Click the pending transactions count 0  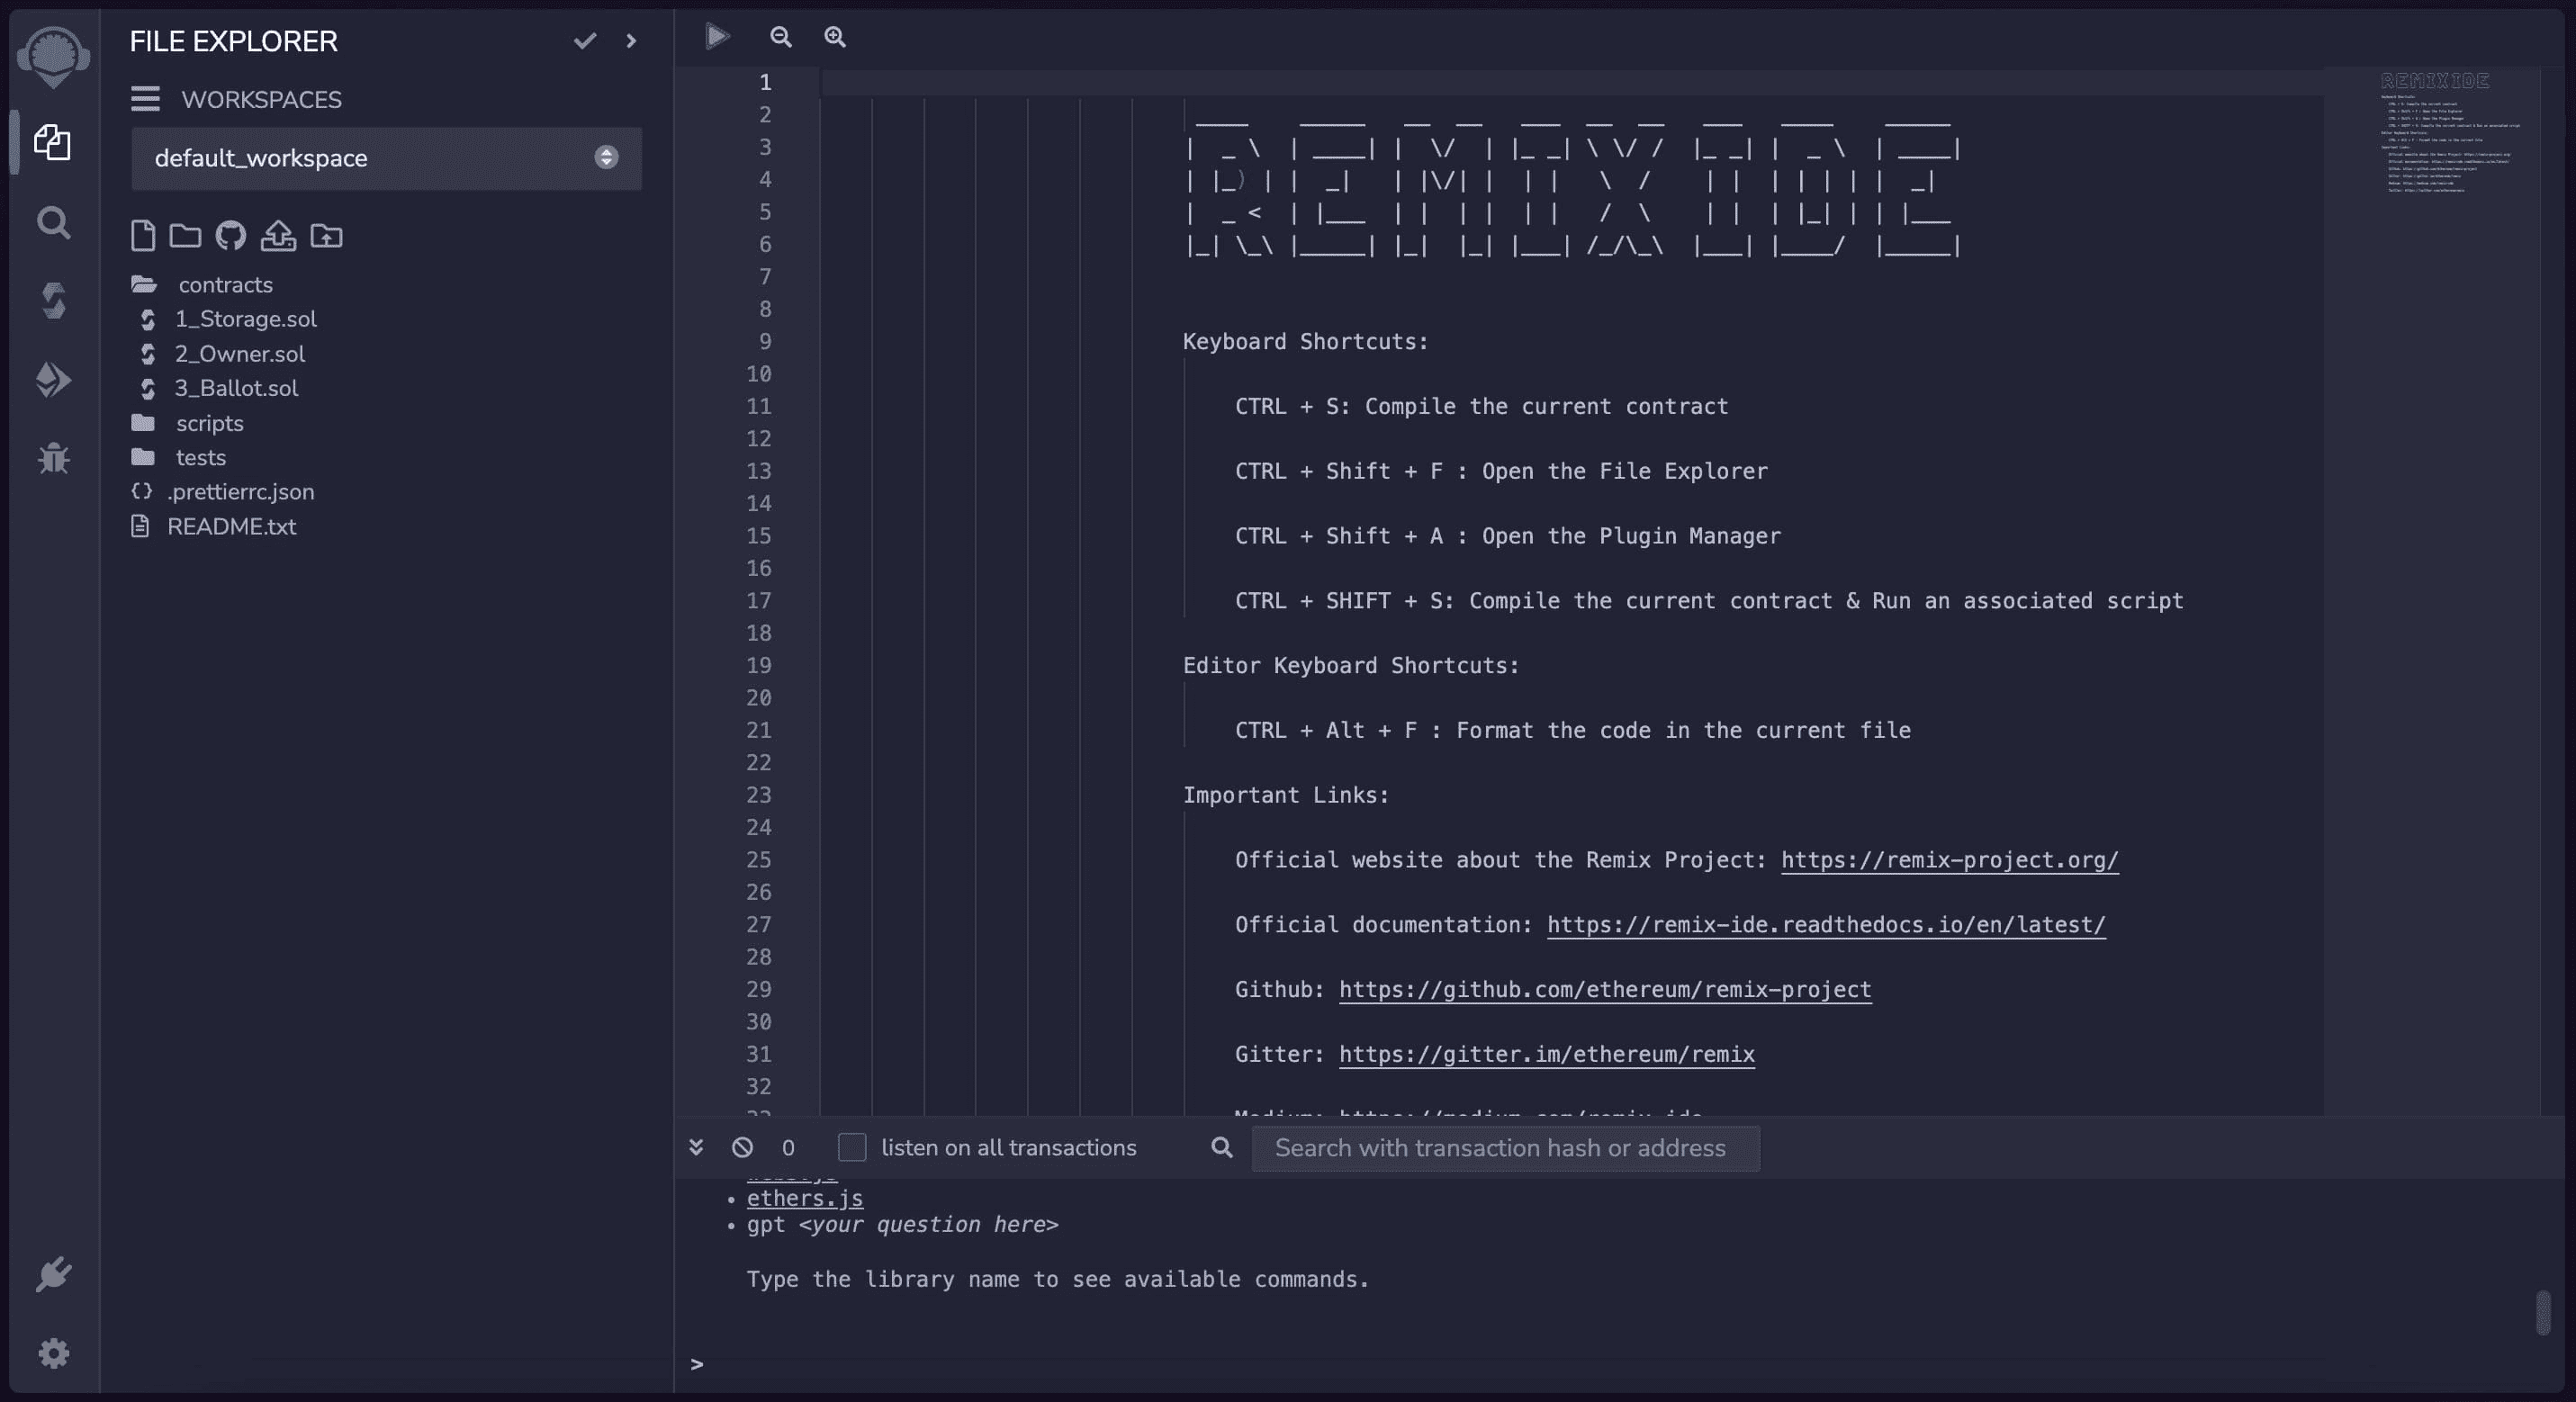[788, 1148]
